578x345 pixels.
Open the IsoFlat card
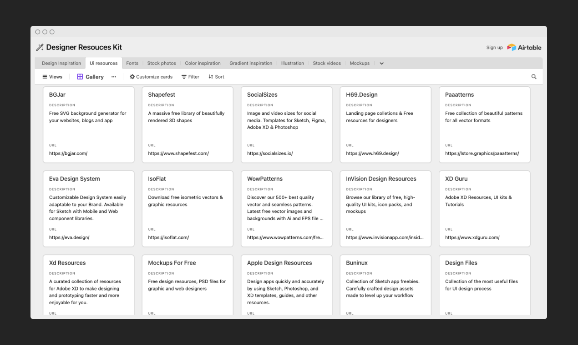coord(188,209)
